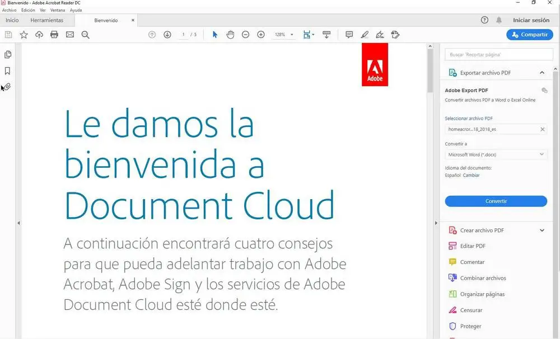Add a sticky note comment
The image size is (560, 339).
pyautogui.click(x=349, y=35)
